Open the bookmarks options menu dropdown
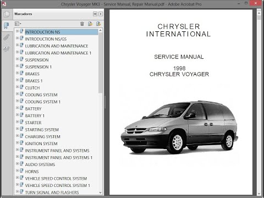Viewport: 264px width, 198px height. pyautogui.click(x=18, y=24)
